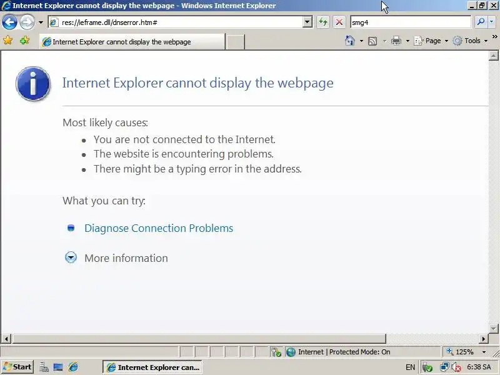Click the search box containing smg4

pos(410,22)
